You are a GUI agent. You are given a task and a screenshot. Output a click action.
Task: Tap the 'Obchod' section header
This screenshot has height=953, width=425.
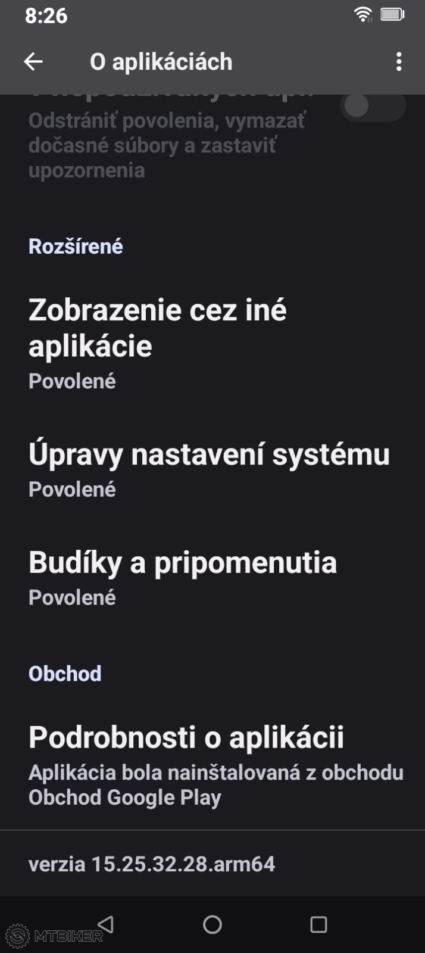[65, 674]
